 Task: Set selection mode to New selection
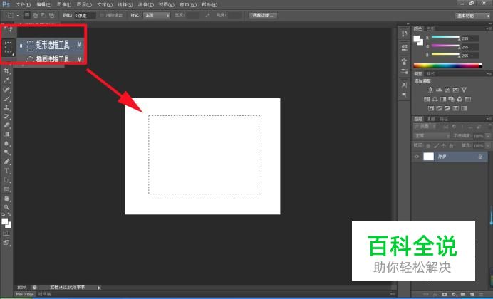pyautogui.click(x=27, y=15)
